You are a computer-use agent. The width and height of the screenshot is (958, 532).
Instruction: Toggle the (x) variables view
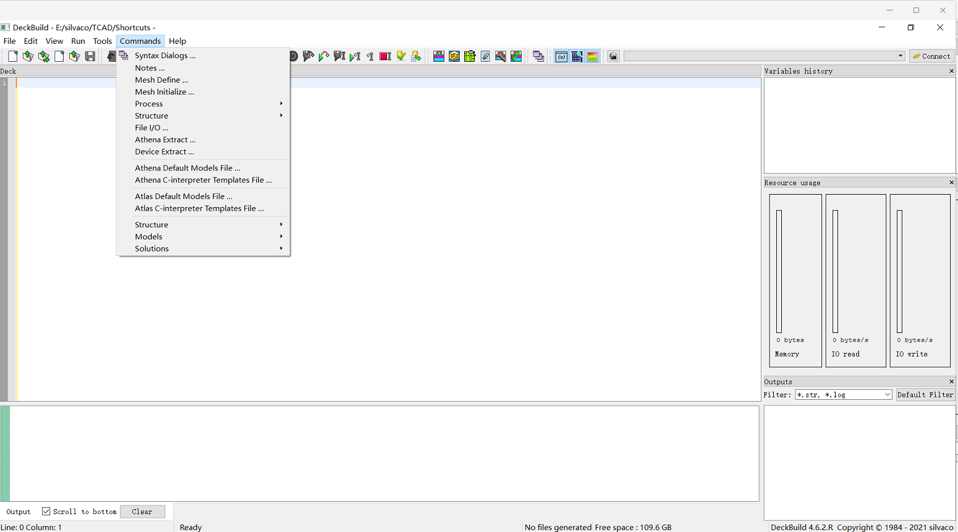coord(561,56)
